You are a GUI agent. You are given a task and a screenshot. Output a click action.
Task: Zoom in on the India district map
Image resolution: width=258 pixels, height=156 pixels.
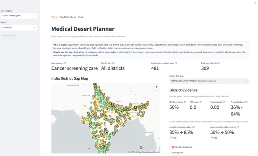click(156, 87)
